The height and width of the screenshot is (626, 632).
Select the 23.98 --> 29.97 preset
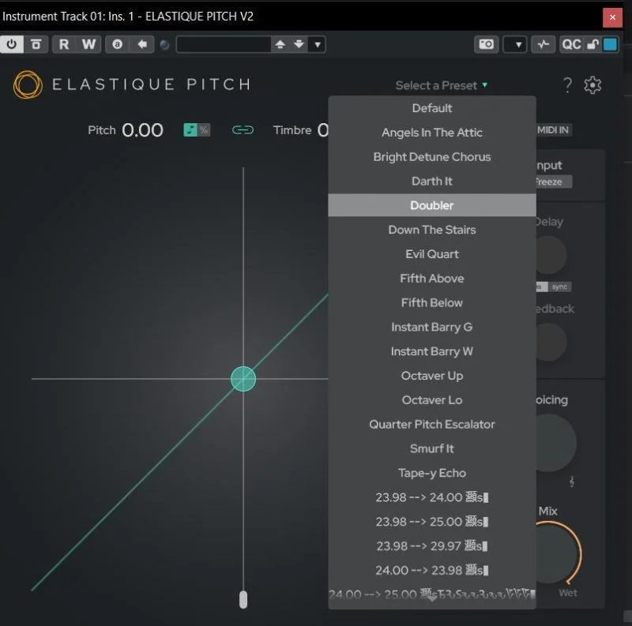click(432, 545)
